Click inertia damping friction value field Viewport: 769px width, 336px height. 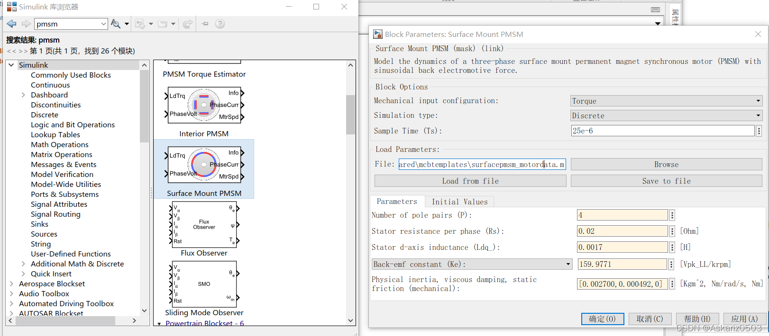tap(622, 283)
